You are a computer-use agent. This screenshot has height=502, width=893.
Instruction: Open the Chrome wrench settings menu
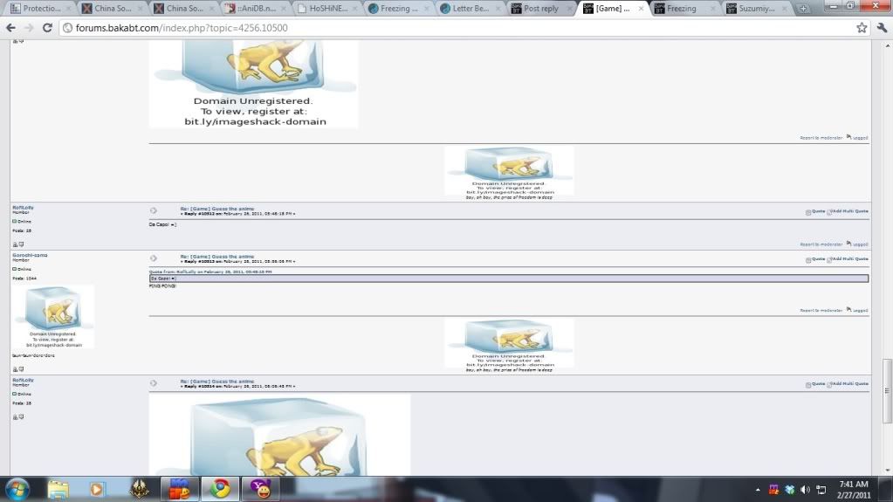(x=880, y=28)
